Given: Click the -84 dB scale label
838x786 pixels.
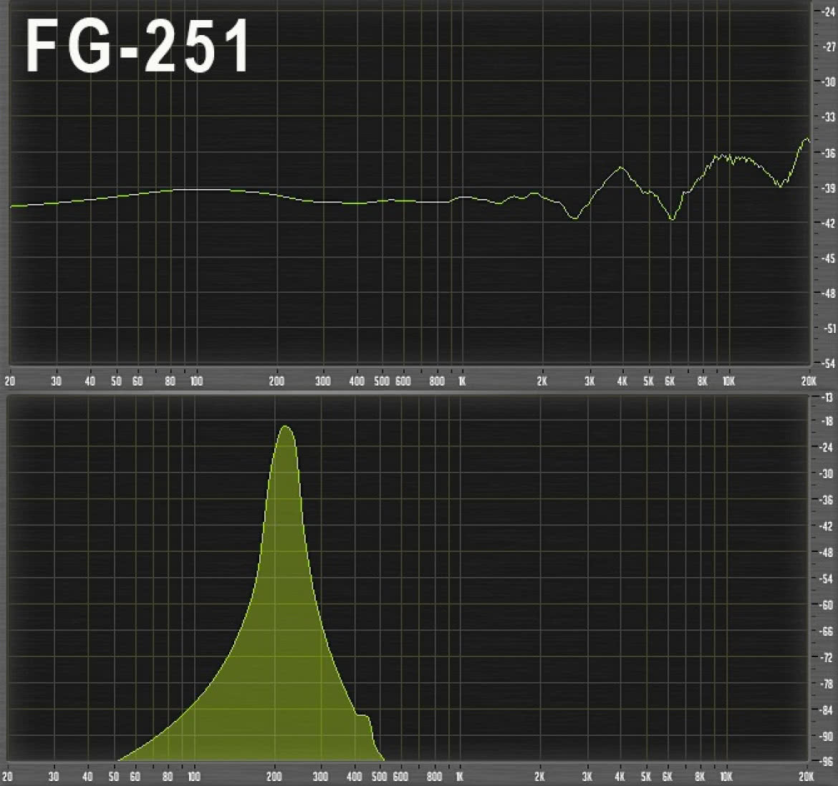Looking at the screenshot, I should pos(827,710).
